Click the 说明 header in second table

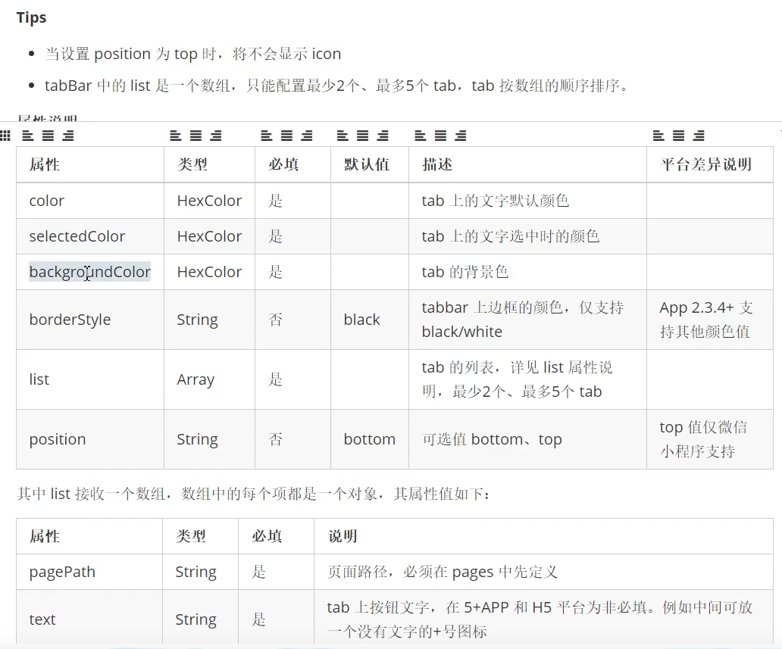click(543, 536)
